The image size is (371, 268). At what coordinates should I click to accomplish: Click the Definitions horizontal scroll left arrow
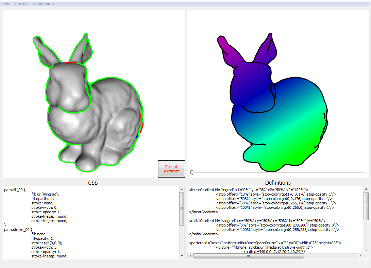(x=190, y=256)
